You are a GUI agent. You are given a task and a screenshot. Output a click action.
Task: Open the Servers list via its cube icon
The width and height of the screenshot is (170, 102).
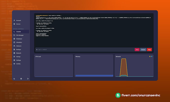14,24
